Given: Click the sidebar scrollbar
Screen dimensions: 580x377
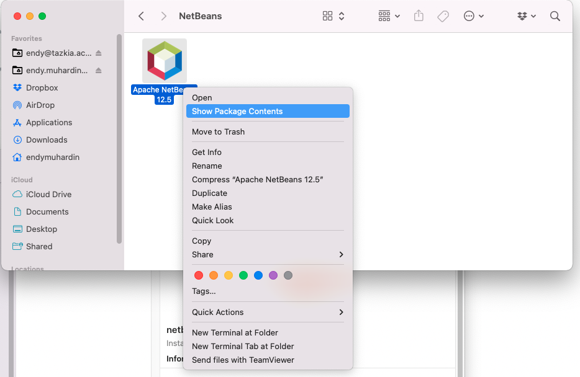Looking at the screenshot, I should click(x=119, y=139).
